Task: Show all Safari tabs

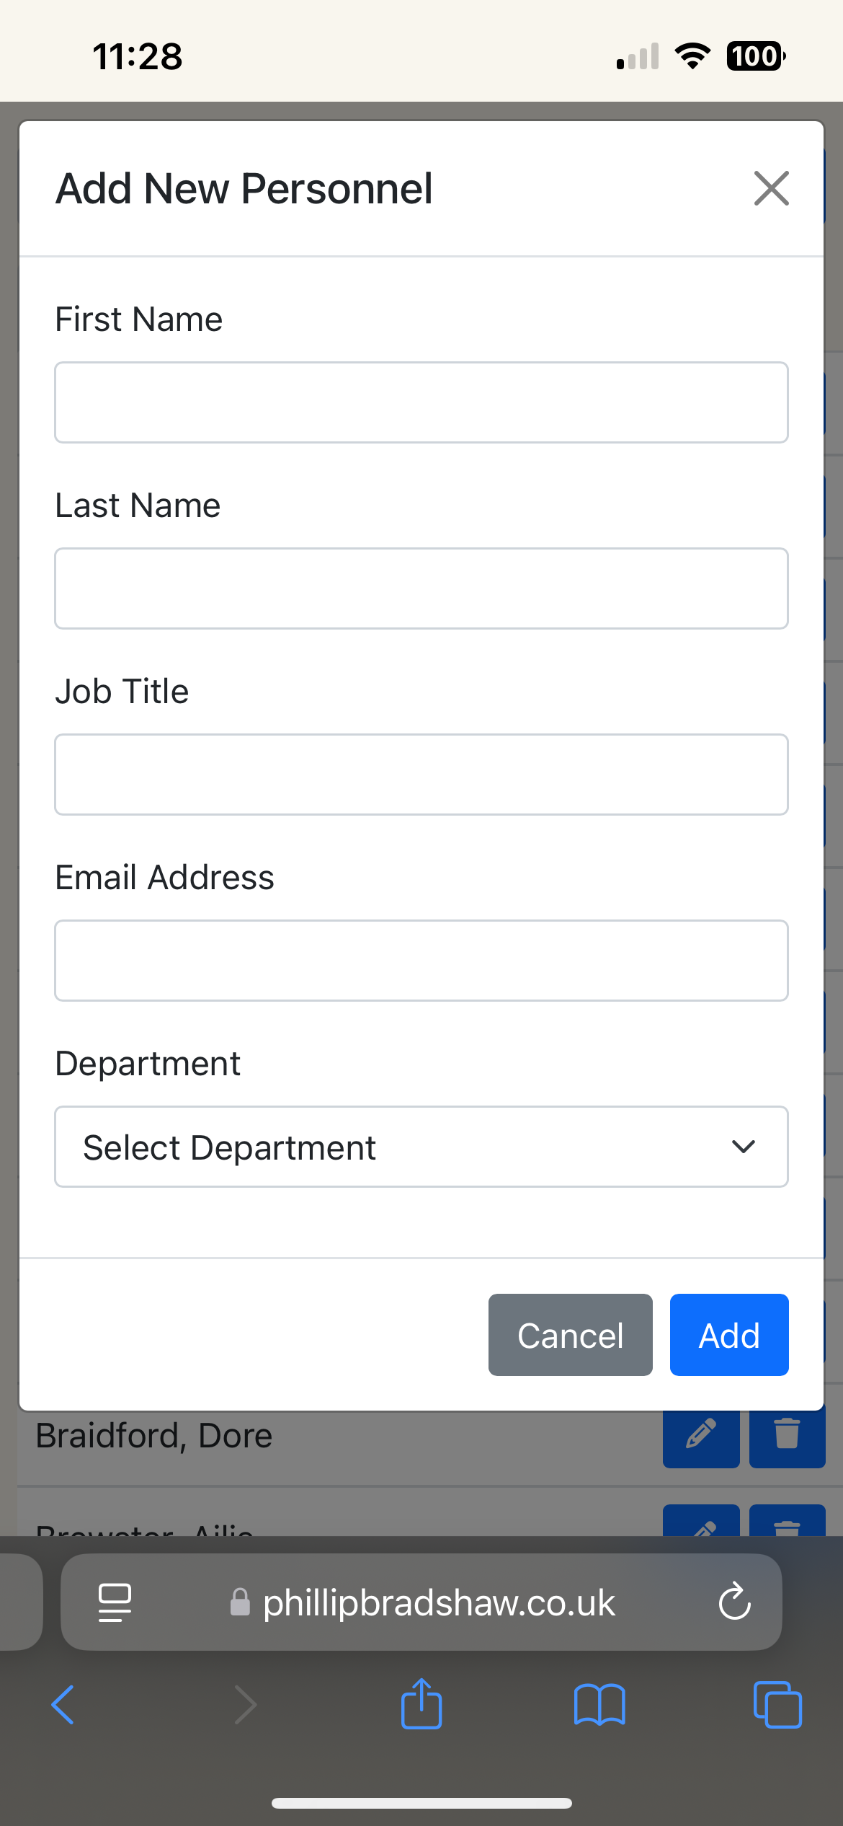Action: 777,1705
